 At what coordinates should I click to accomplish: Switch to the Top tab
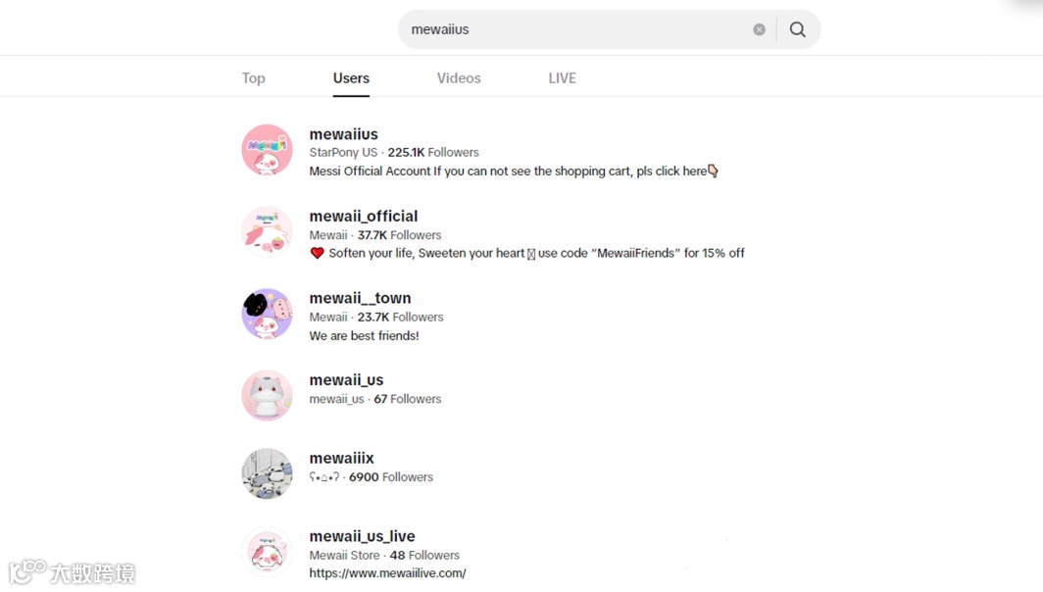[x=254, y=77]
